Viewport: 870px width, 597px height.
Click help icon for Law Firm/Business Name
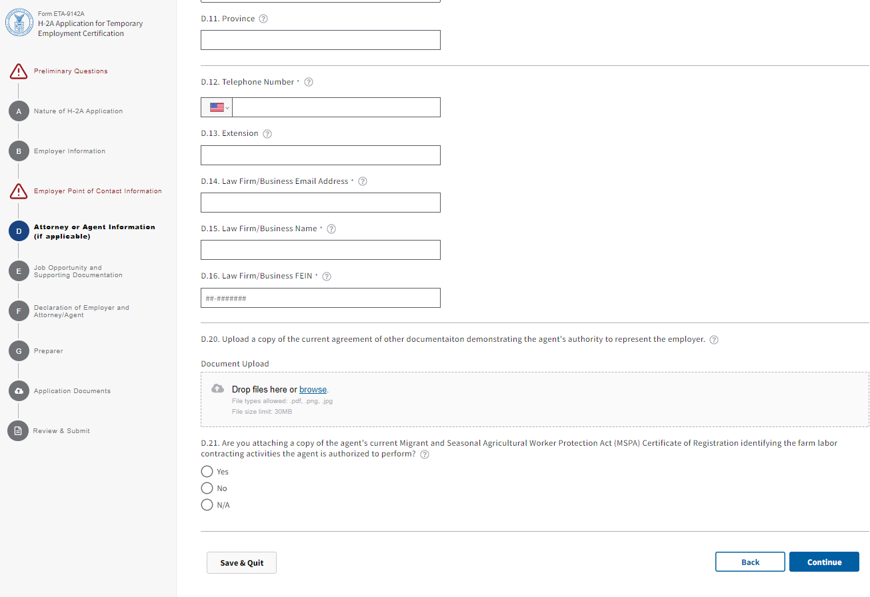(331, 229)
